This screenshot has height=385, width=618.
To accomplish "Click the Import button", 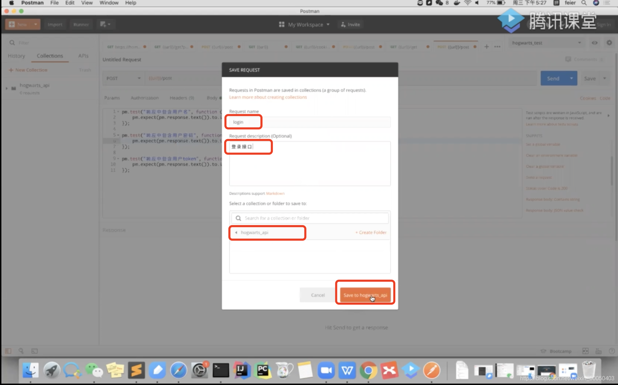I will coord(55,25).
